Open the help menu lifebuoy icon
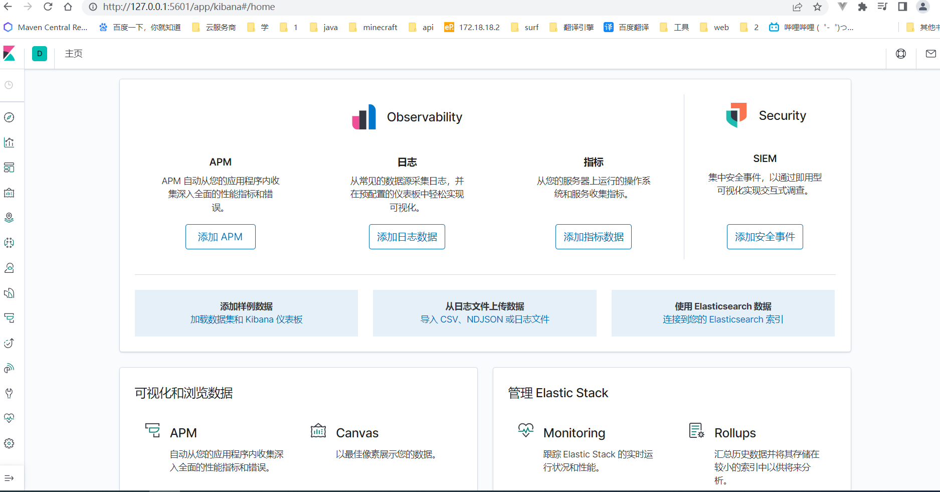940x492 pixels. pos(901,54)
